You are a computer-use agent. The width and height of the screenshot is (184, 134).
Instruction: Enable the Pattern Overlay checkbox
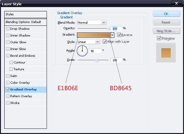[x=8, y=96]
